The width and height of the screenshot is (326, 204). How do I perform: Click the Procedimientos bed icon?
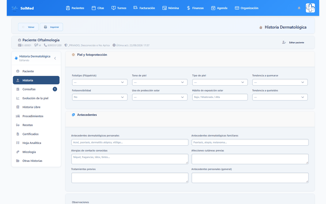pos(18,116)
